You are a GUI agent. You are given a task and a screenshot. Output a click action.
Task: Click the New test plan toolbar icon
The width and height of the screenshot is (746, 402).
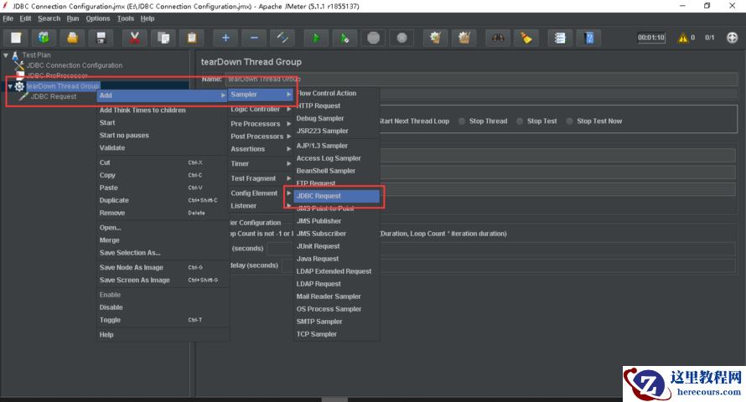(x=16, y=38)
